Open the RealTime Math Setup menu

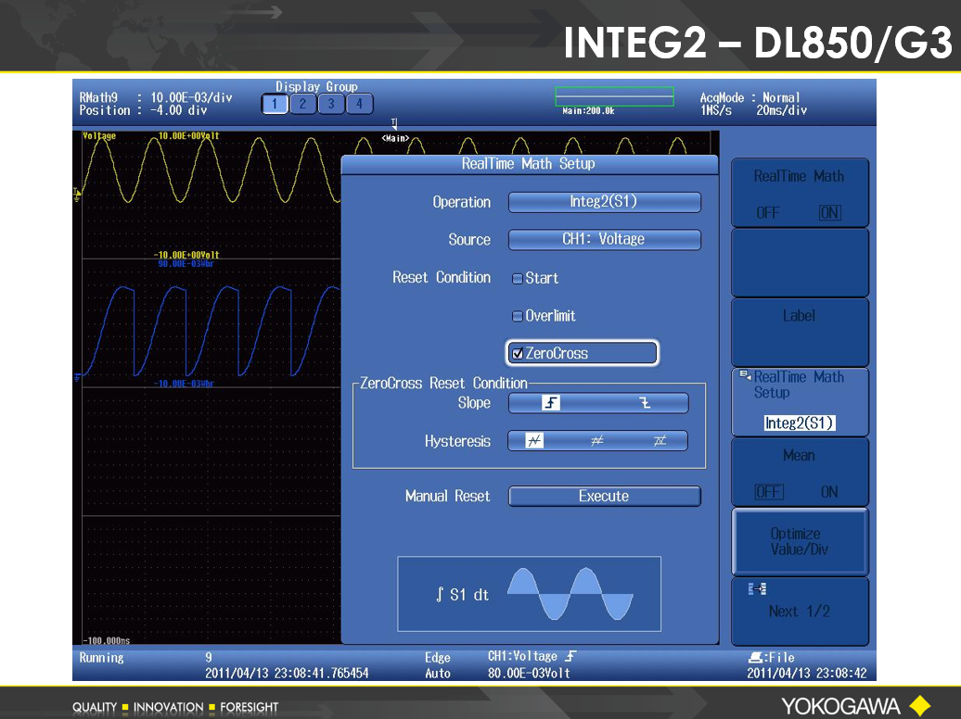800,400
